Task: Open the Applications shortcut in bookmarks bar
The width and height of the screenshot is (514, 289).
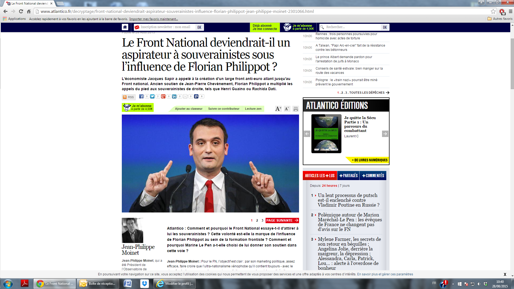Action: click(14, 19)
